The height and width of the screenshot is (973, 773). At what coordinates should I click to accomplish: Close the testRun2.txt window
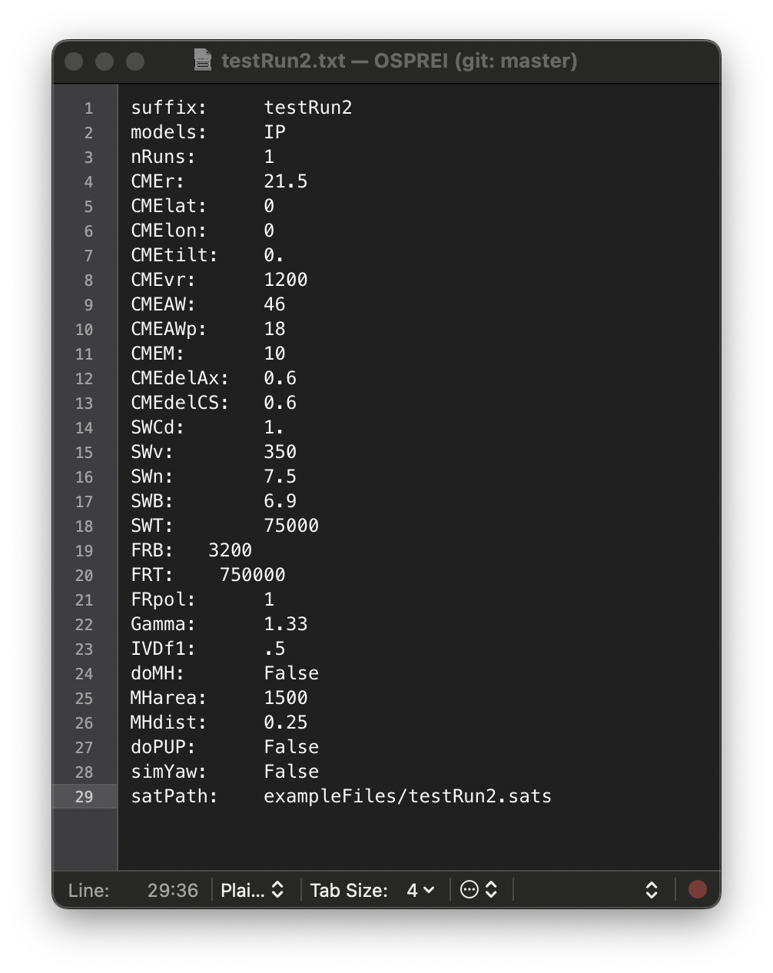74,61
